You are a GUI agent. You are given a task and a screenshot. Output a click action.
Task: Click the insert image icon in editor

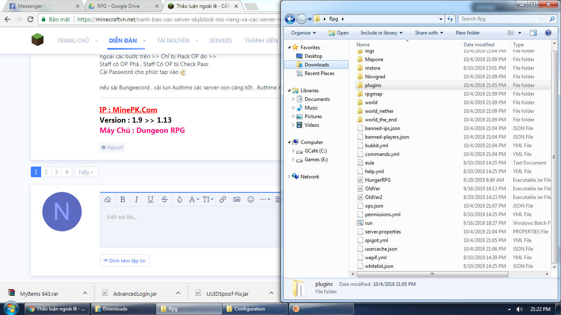237,199
